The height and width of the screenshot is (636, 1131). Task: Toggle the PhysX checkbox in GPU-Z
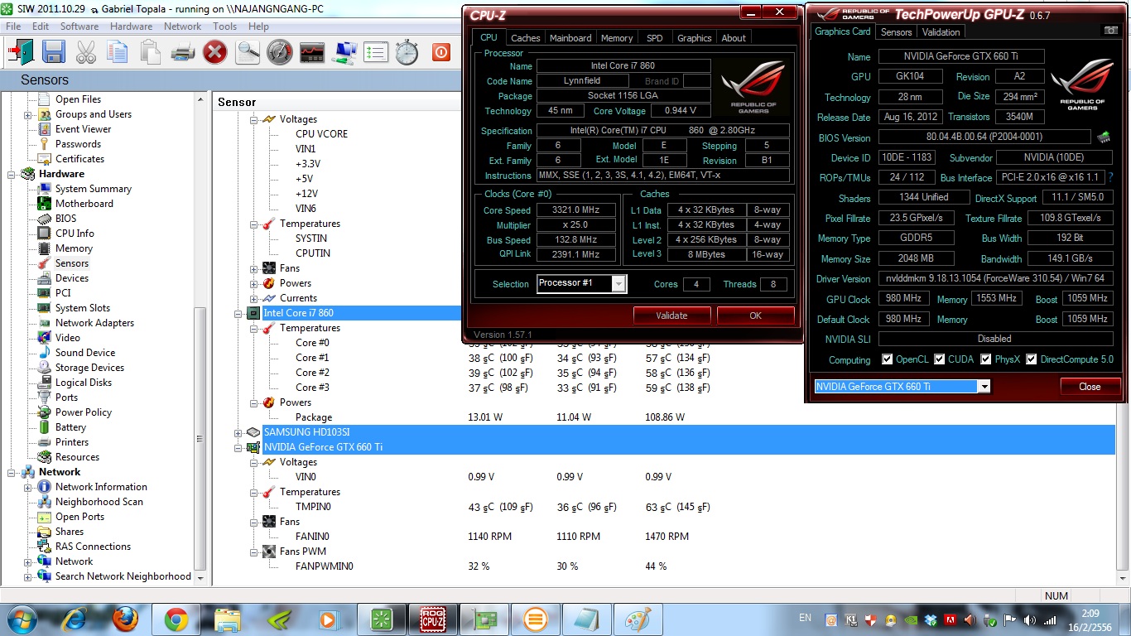tap(986, 359)
